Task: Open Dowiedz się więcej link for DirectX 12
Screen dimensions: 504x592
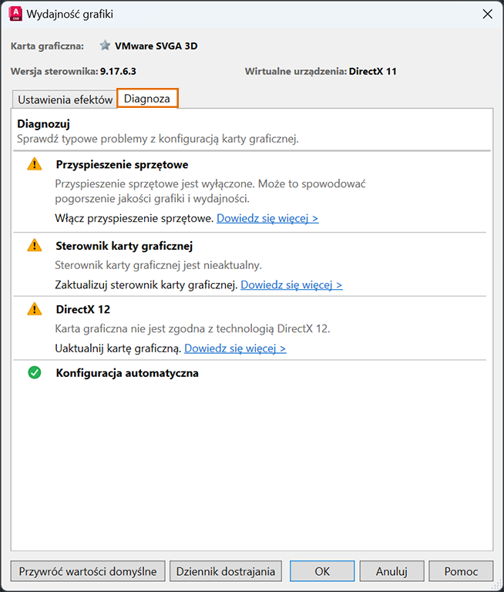Action: (235, 348)
